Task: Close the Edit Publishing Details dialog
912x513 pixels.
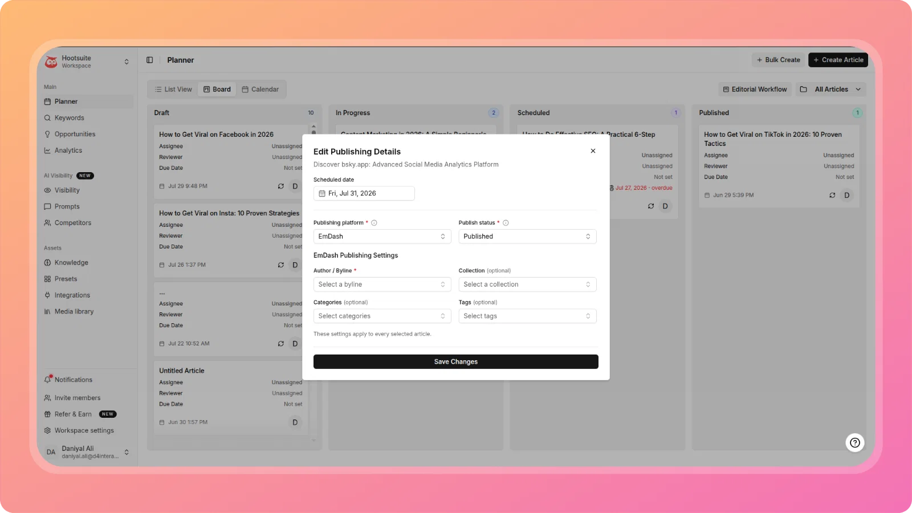Action: (593, 151)
